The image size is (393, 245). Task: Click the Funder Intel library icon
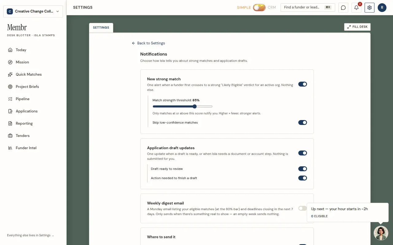10,148
